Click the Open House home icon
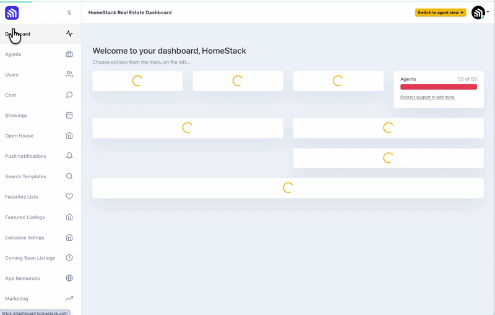 click(x=69, y=136)
